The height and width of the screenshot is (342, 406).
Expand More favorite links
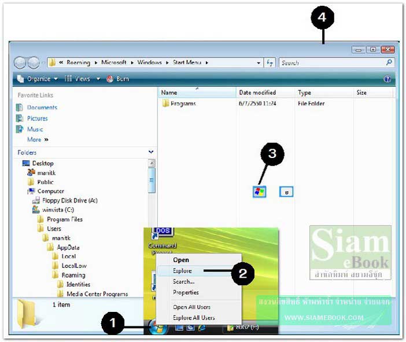(x=38, y=139)
